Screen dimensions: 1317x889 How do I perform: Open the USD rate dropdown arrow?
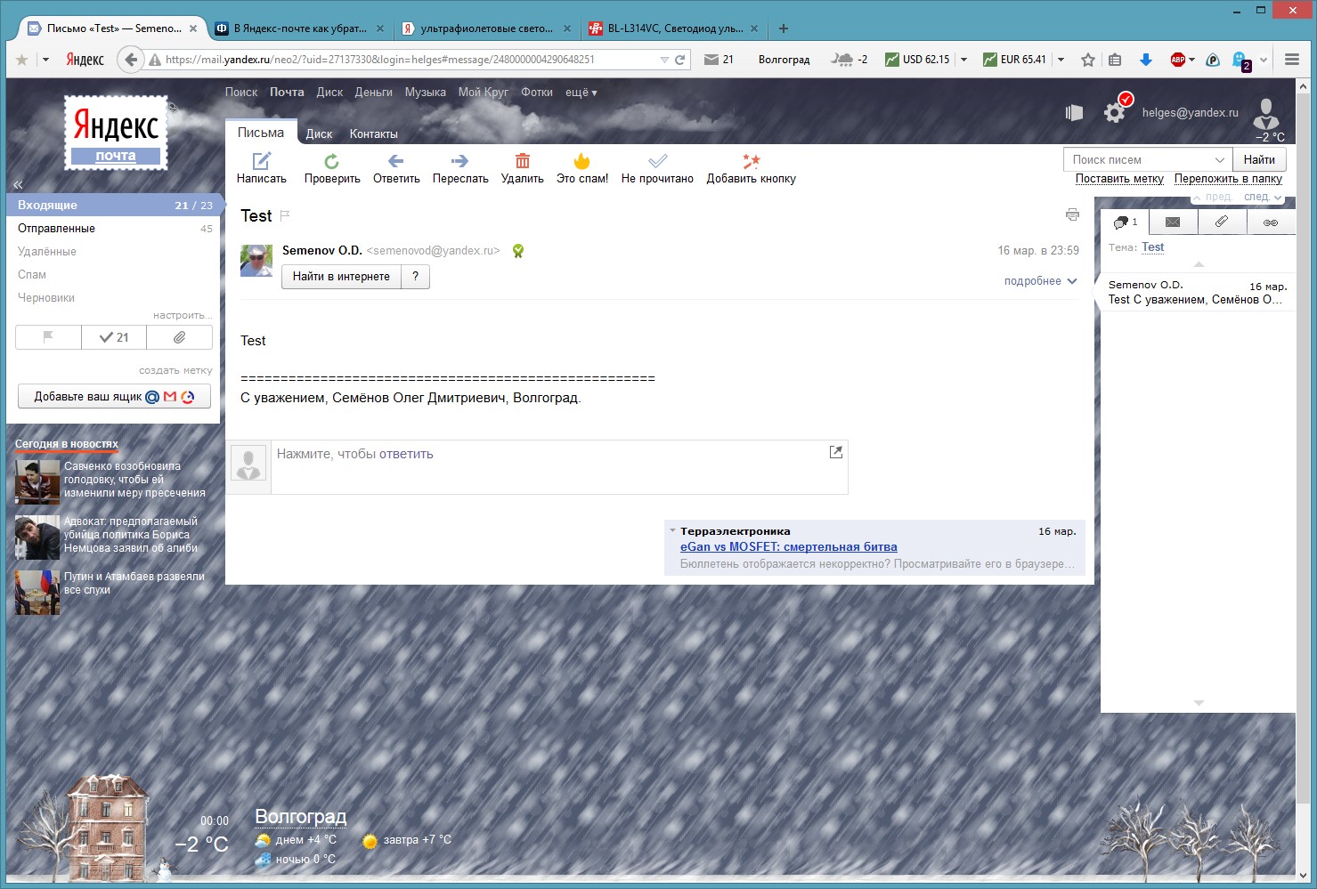click(963, 60)
